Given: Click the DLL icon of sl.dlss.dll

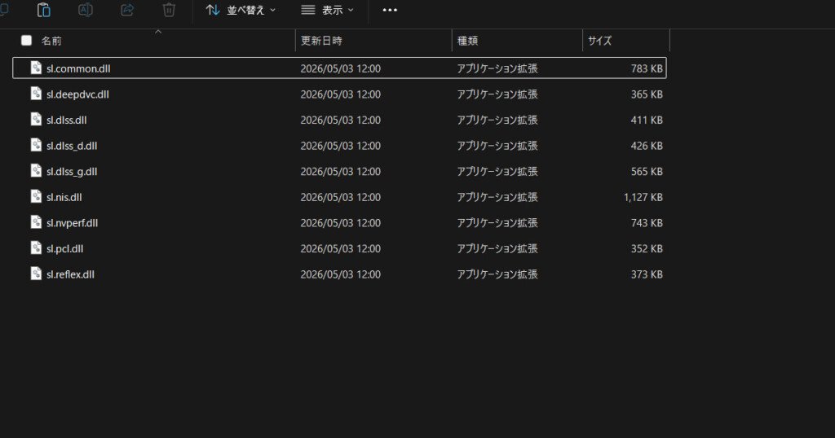Looking at the screenshot, I should (x=36, y=119).
